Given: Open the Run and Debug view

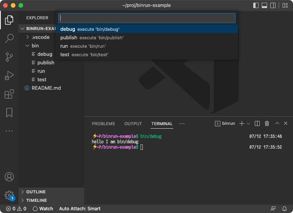Looking at the screenshot, I should tap(9, 75).
